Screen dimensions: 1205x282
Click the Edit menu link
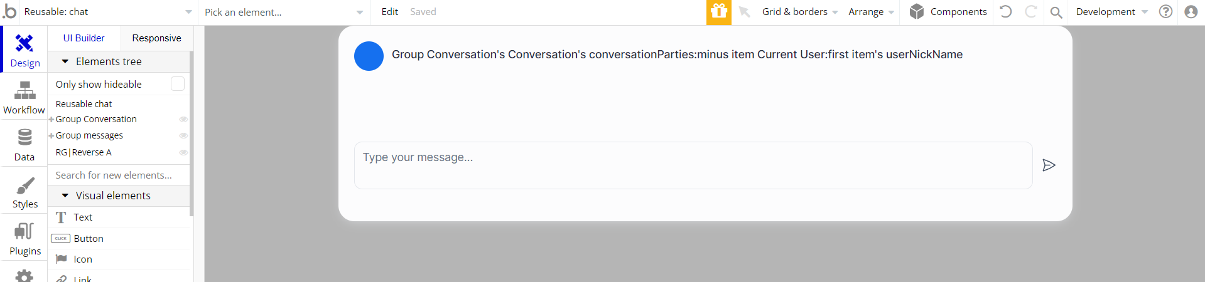pyautogui.click(x=390, y=12)
